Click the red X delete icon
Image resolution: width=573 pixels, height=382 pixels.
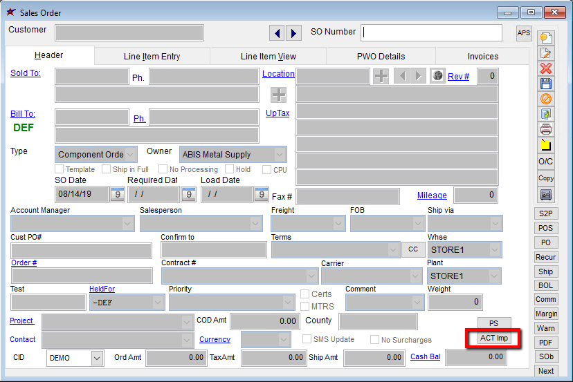tap(546, 68)
